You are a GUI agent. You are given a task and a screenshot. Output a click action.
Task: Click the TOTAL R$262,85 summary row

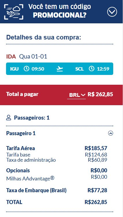(x=57, y=202)
